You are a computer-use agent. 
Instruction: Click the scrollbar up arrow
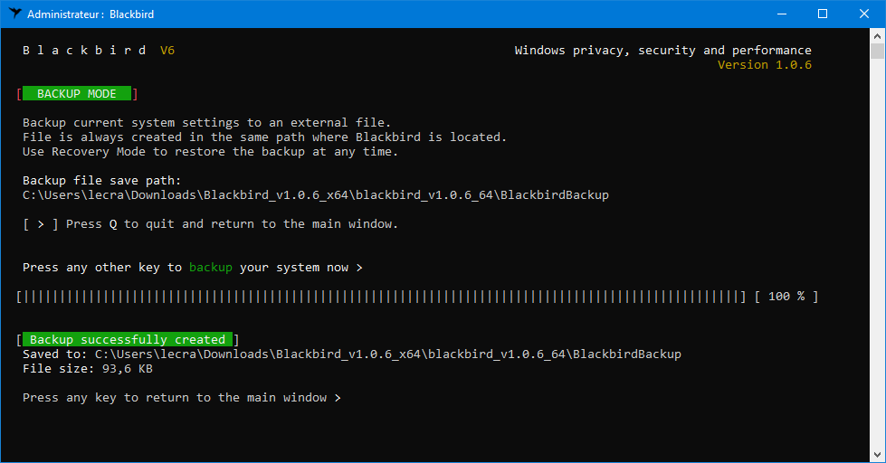[877, 35]
